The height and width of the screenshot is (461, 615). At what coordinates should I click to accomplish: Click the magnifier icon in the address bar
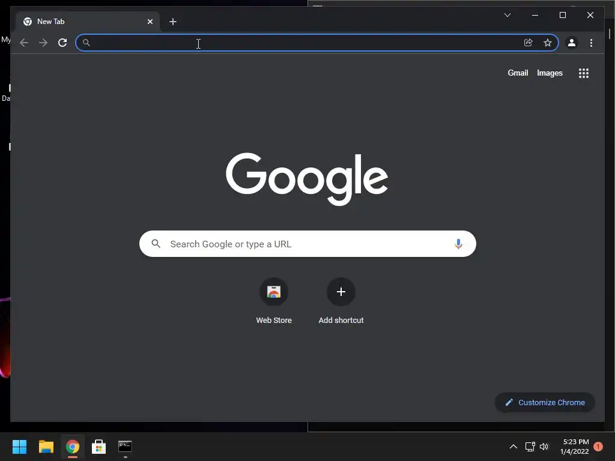click(x=86, y=43)
